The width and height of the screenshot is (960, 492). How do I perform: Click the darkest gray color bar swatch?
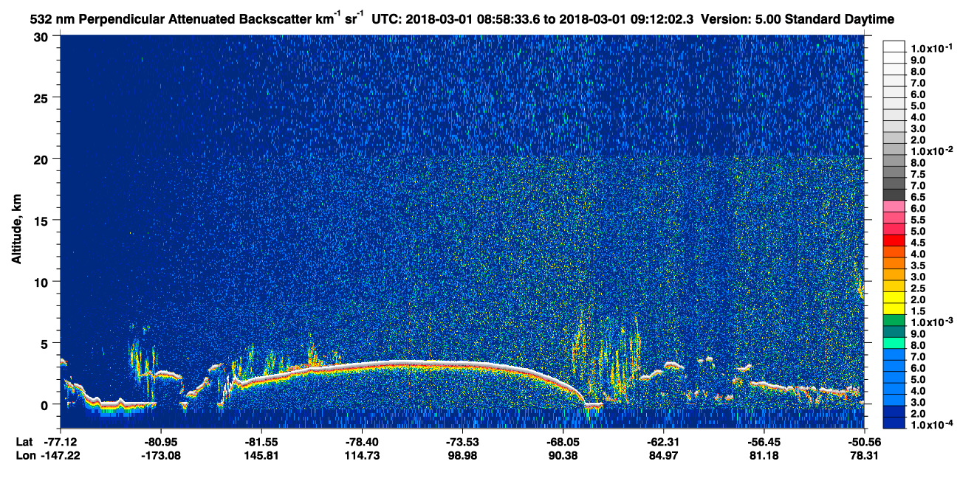[x=894, y=195]
